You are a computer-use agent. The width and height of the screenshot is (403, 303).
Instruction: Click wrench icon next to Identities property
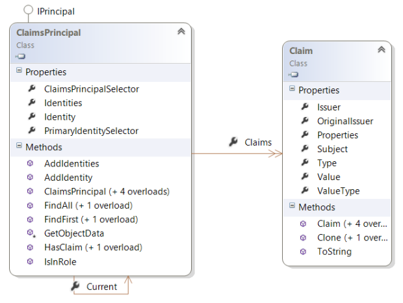pos(31,103)
